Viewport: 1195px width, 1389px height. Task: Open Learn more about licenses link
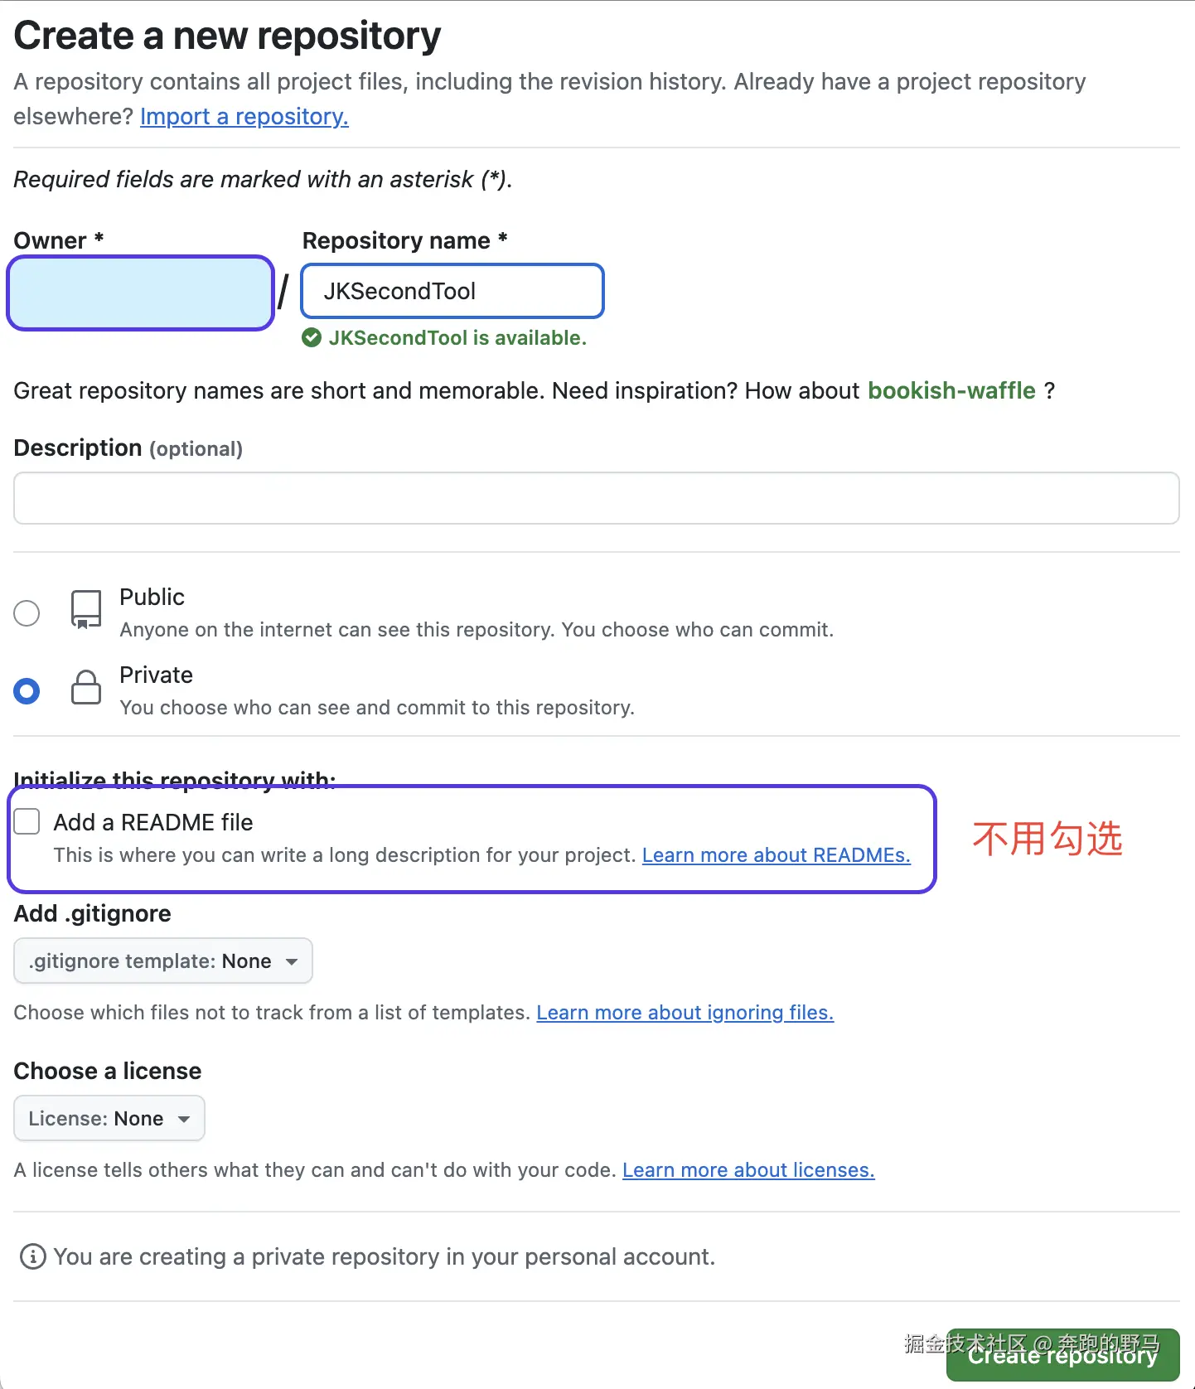[748, 1169]
